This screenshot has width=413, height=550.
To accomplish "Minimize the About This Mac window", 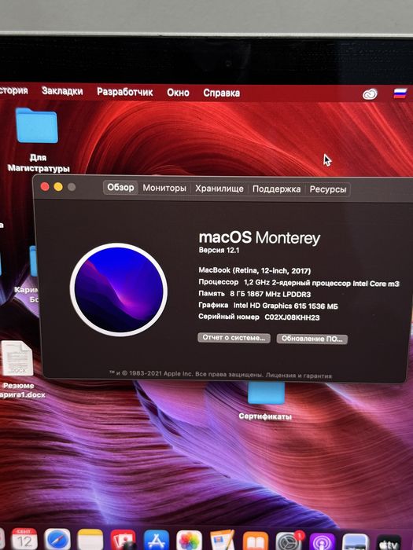I will 58,187.
